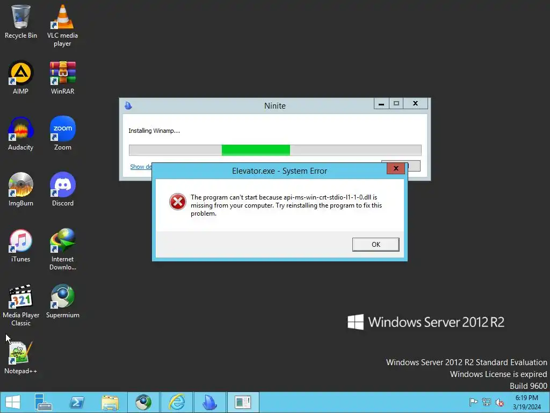Open Supermium browser from the taskbar
This screenshot has height=413, width=550.
(143, 402)
